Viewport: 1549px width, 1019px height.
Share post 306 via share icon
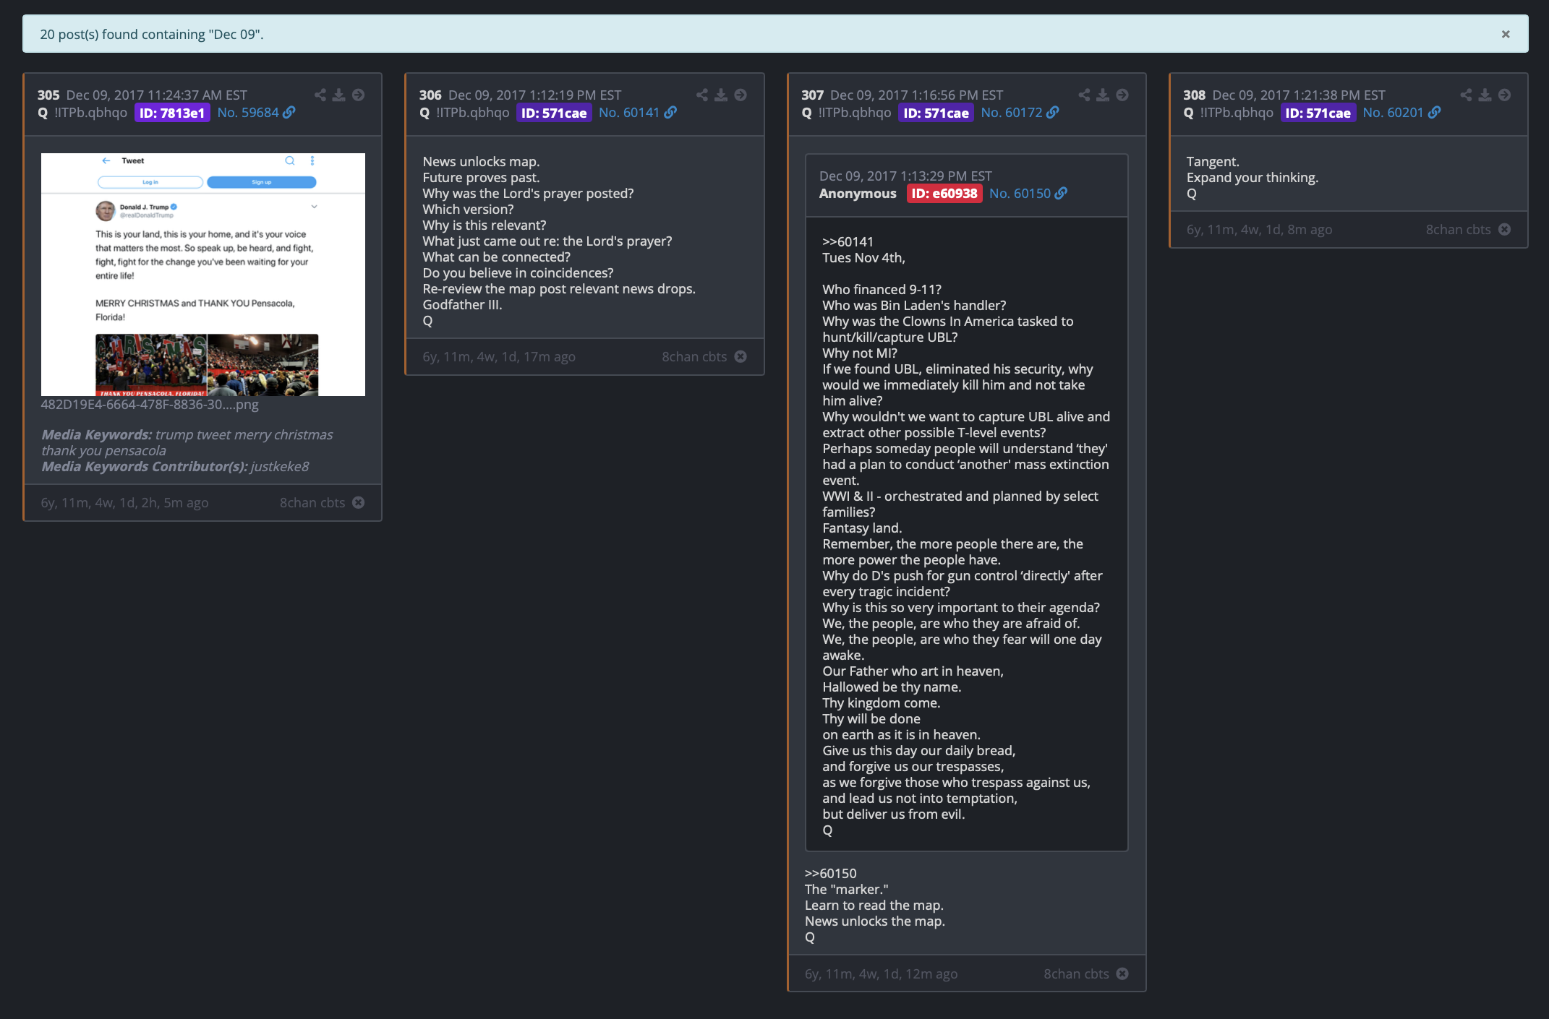(x=702, y=95)
